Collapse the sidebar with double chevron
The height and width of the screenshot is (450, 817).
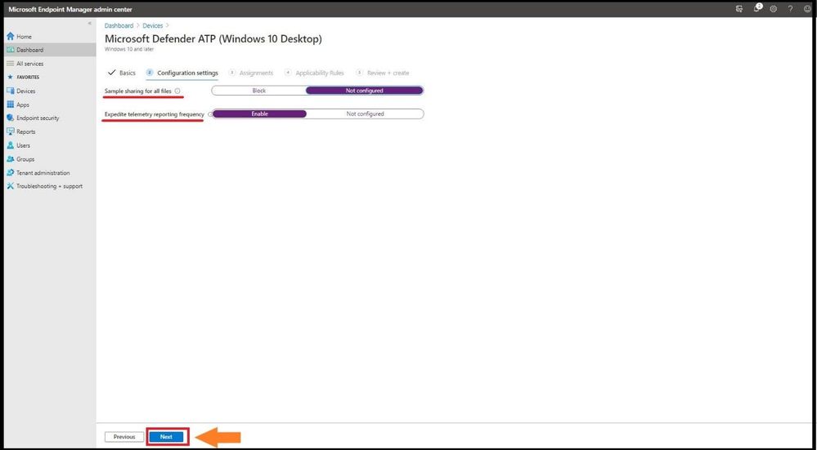90,24
